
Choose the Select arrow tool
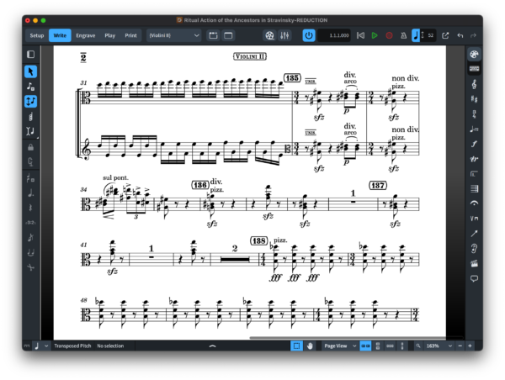click(x=30, y=71)
